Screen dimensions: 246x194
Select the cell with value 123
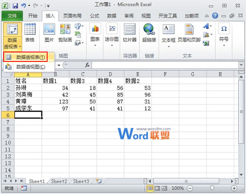[x=55, y=102]
